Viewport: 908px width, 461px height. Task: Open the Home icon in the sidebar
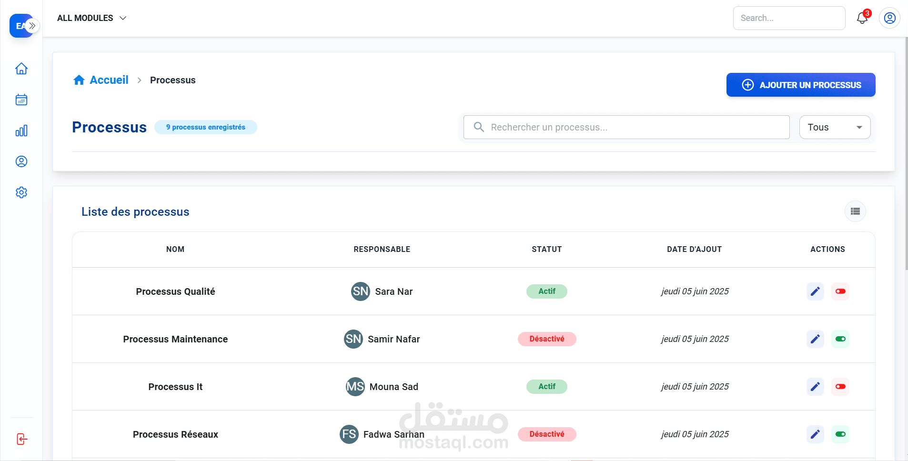21,69
